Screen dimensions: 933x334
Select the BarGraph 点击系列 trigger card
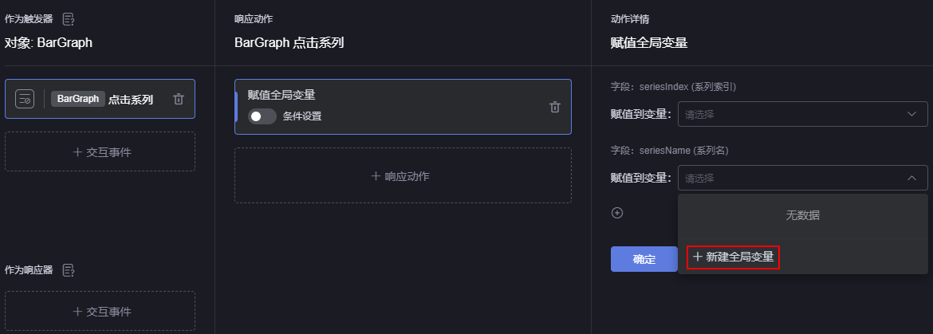tap(100, 100)
